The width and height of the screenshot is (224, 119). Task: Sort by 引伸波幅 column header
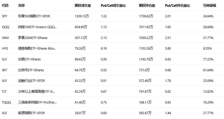pos(208,5)
